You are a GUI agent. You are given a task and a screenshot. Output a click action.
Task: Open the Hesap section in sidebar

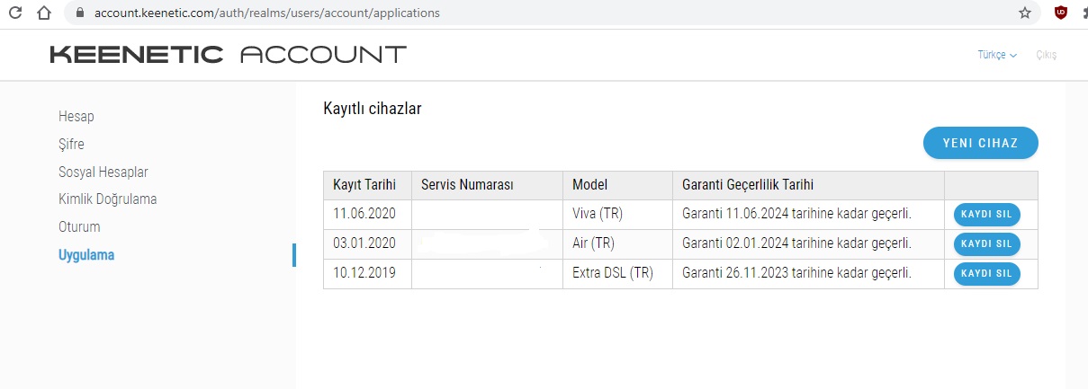point(76,116)
